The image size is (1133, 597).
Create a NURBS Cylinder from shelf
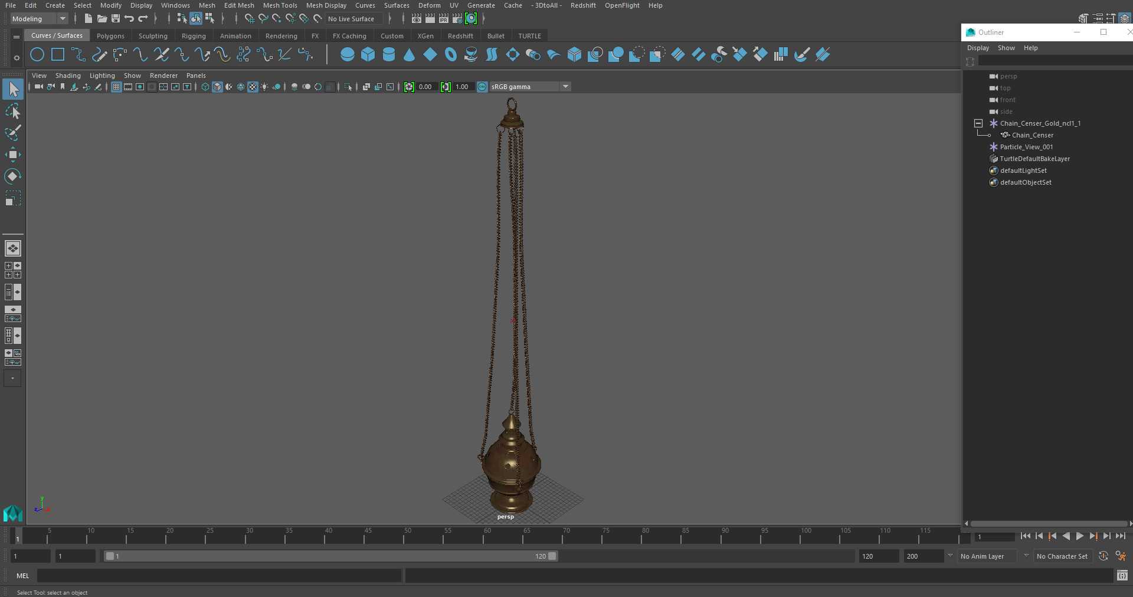pyautogui.click(x=389, y=55)
